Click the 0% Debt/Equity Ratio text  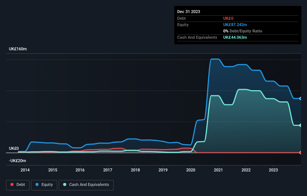tap(243, 31)
